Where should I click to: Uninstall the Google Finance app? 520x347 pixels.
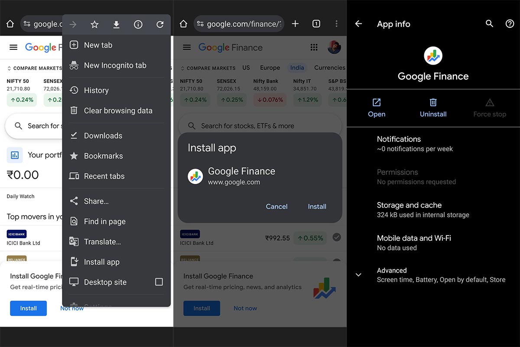(433, 108)
